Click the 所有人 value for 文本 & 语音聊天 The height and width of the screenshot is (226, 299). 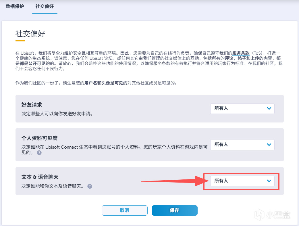(x=221, y=181)
